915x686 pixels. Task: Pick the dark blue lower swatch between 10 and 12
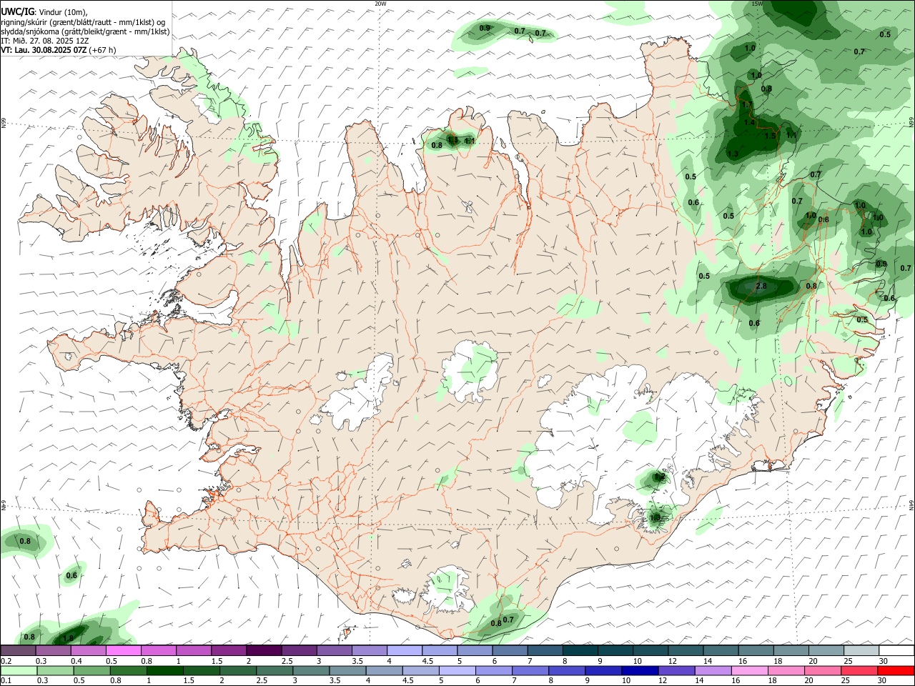[640, 670]
